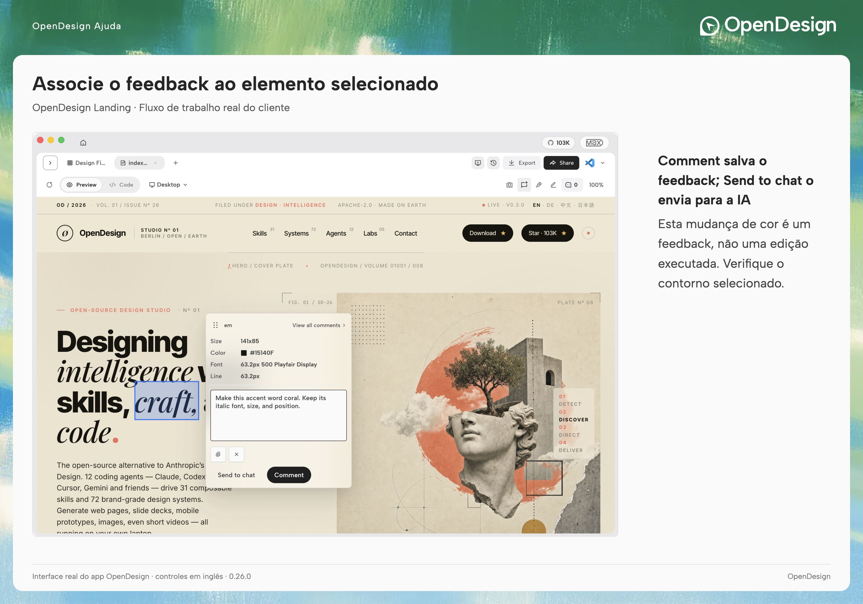Click the home icon in title bar
The width and height of the screenshot is (863, 604).
[83, 142]
